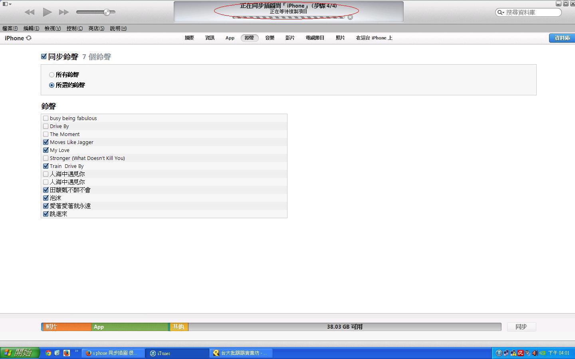Click the sync spinner icon beside iPhone
This screenshot has height=359, width=575.
(29, 38)
